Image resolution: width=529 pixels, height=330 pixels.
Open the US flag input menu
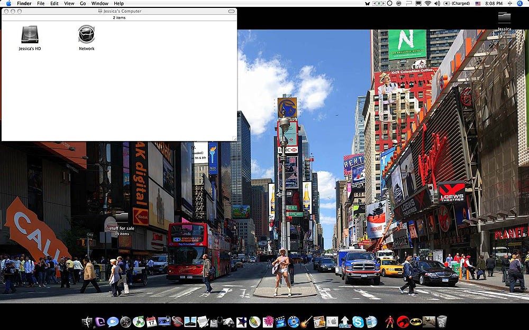[x=478, y=3]
